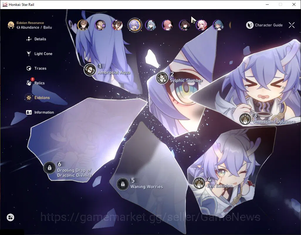
Task: Select the highlighted Bailu avatar
Action: [134, 25]
